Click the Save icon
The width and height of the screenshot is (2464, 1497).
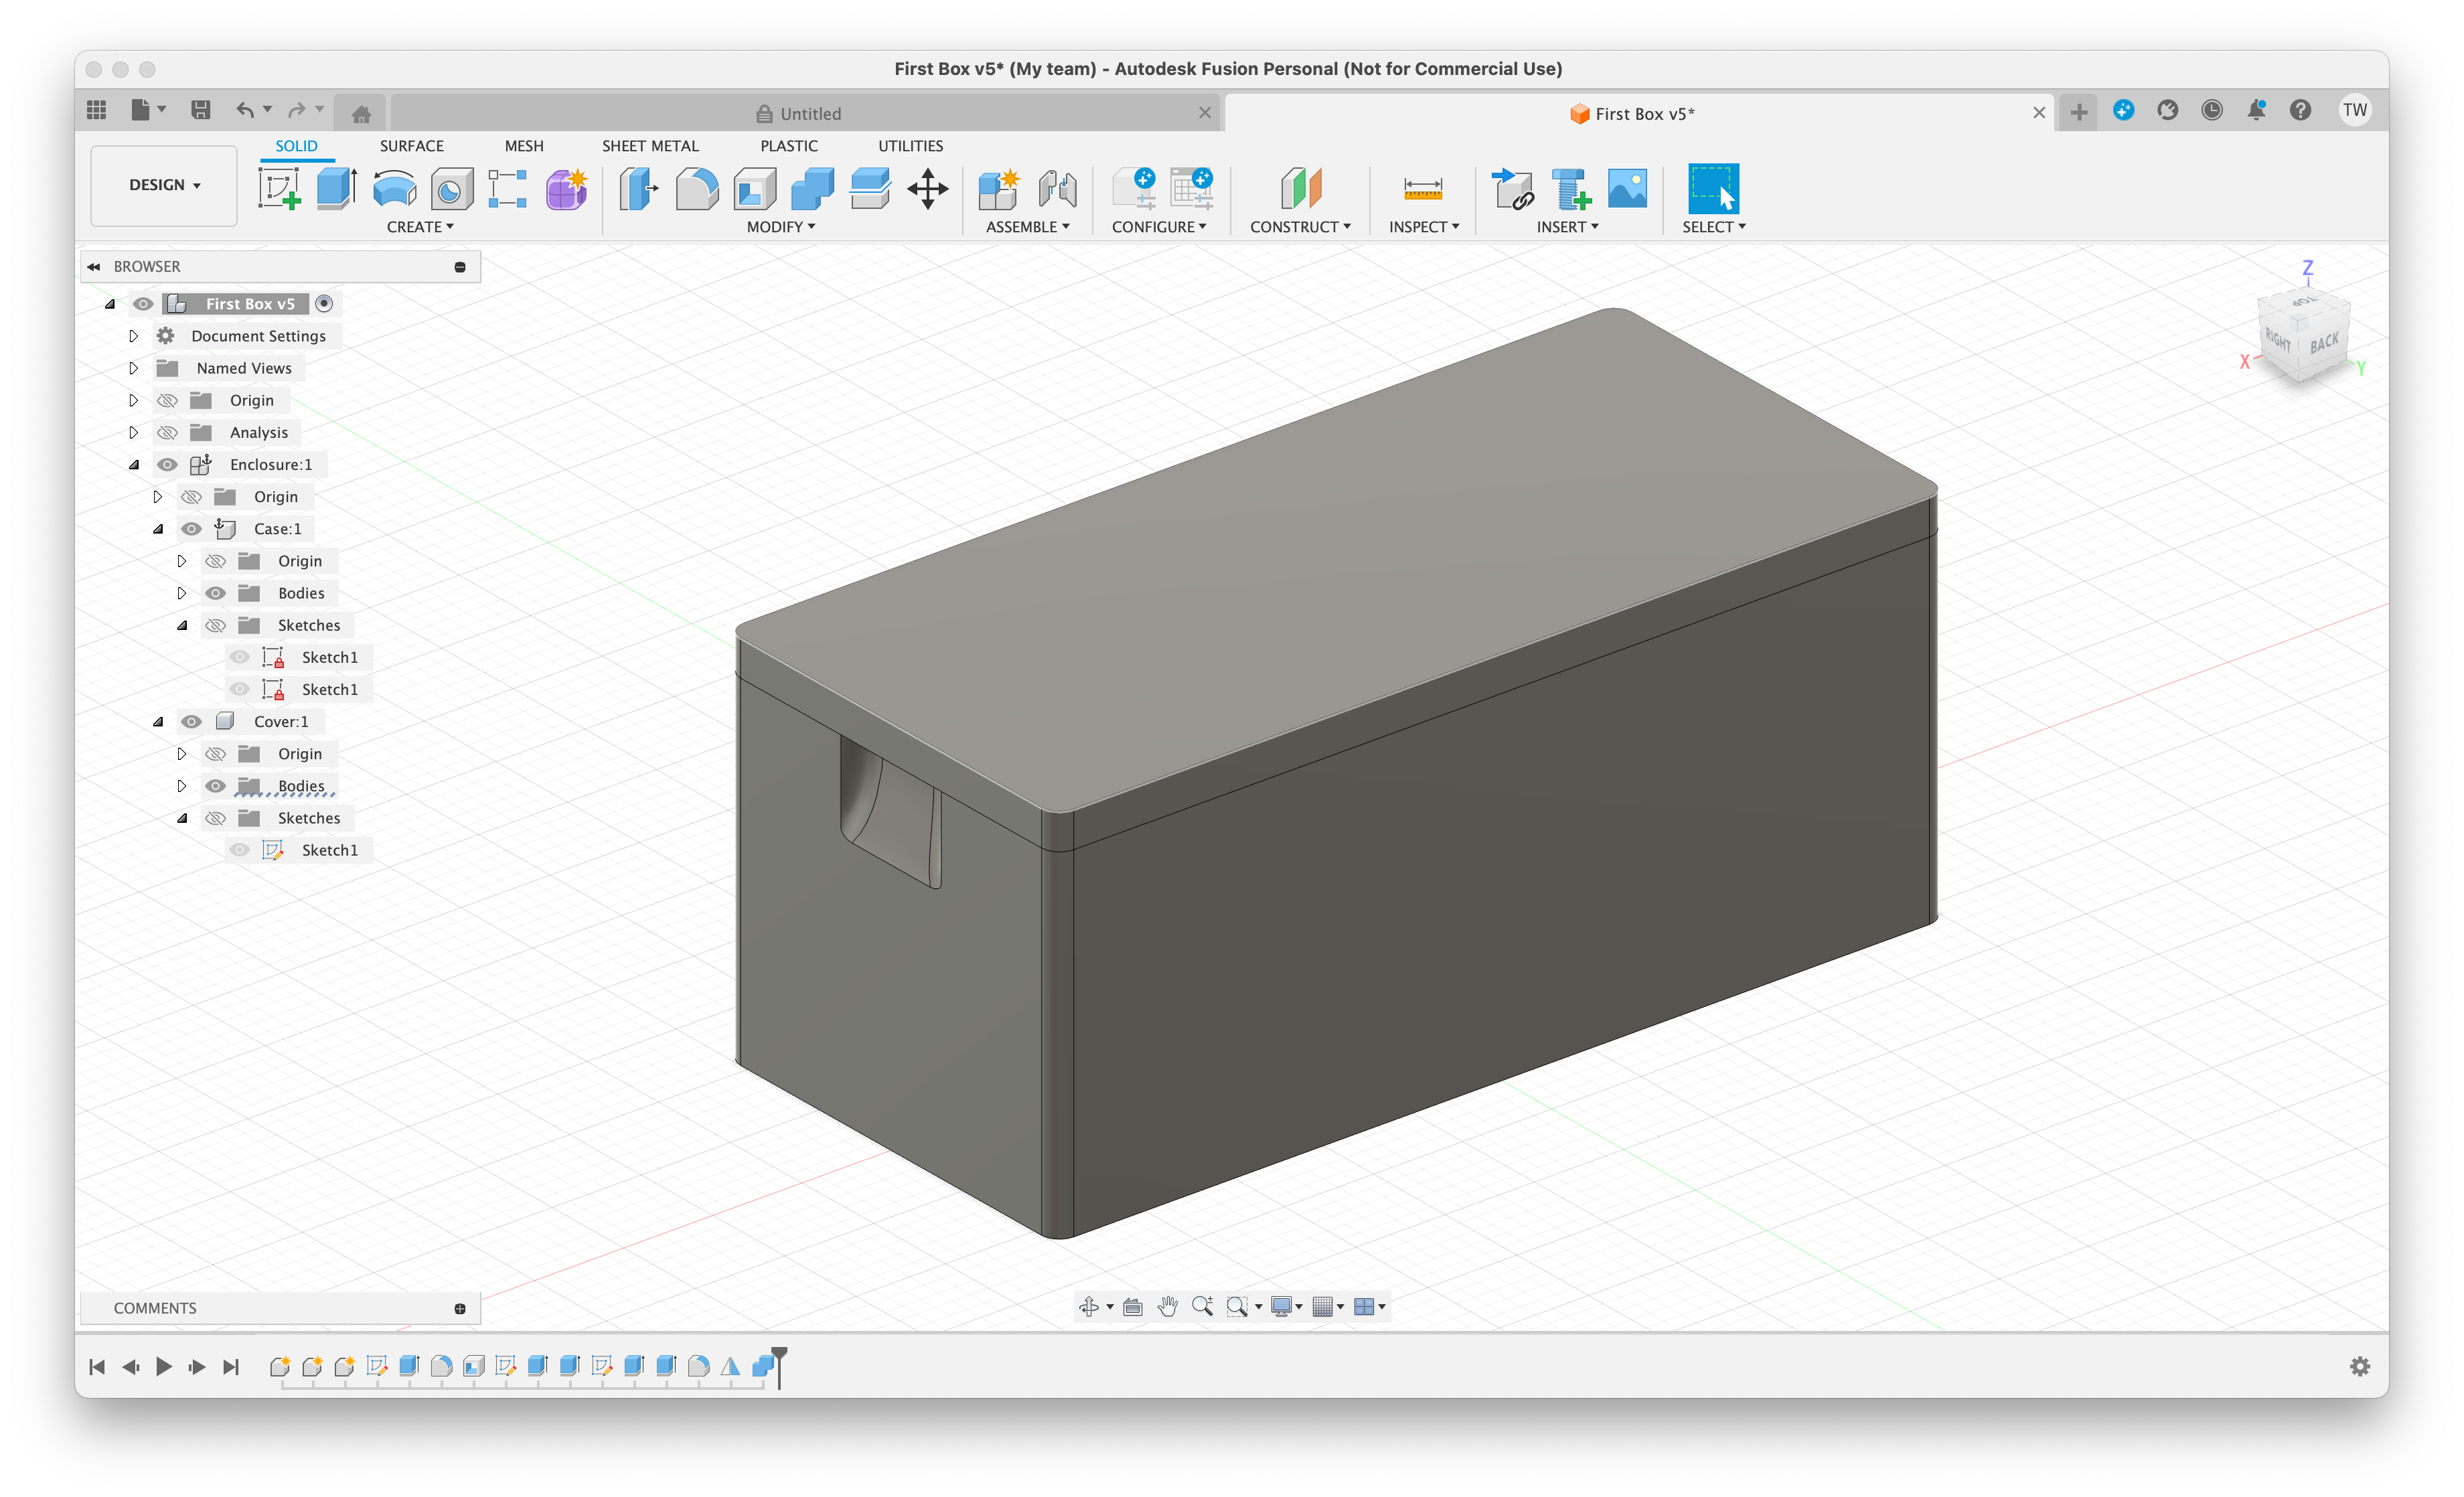(201, 110)
